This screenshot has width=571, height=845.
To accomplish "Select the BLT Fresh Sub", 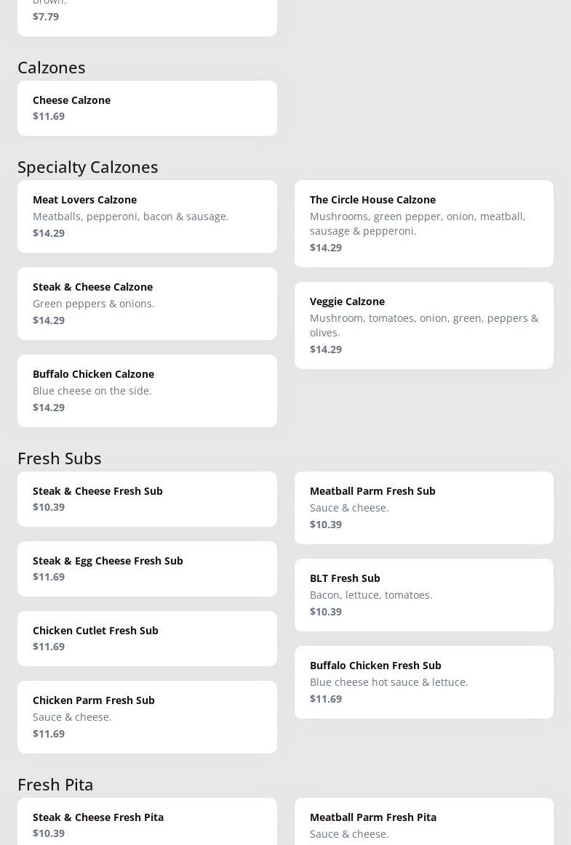I will (x=423, y=595).
